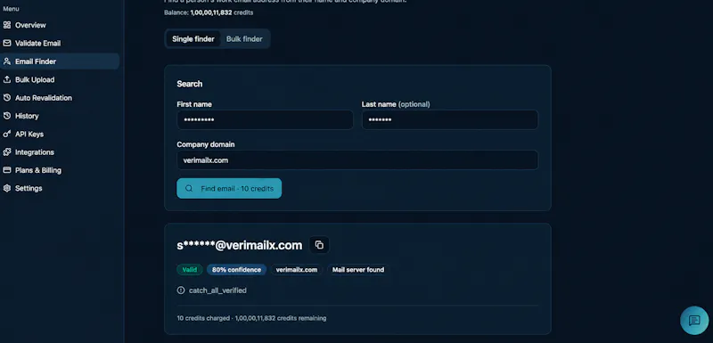Click the s******@verimailx.com result
713x343 pixels.
[x=240, y=245]
